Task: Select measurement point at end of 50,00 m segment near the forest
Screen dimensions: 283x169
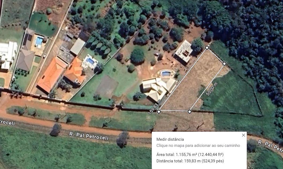Action: (224, 63)
